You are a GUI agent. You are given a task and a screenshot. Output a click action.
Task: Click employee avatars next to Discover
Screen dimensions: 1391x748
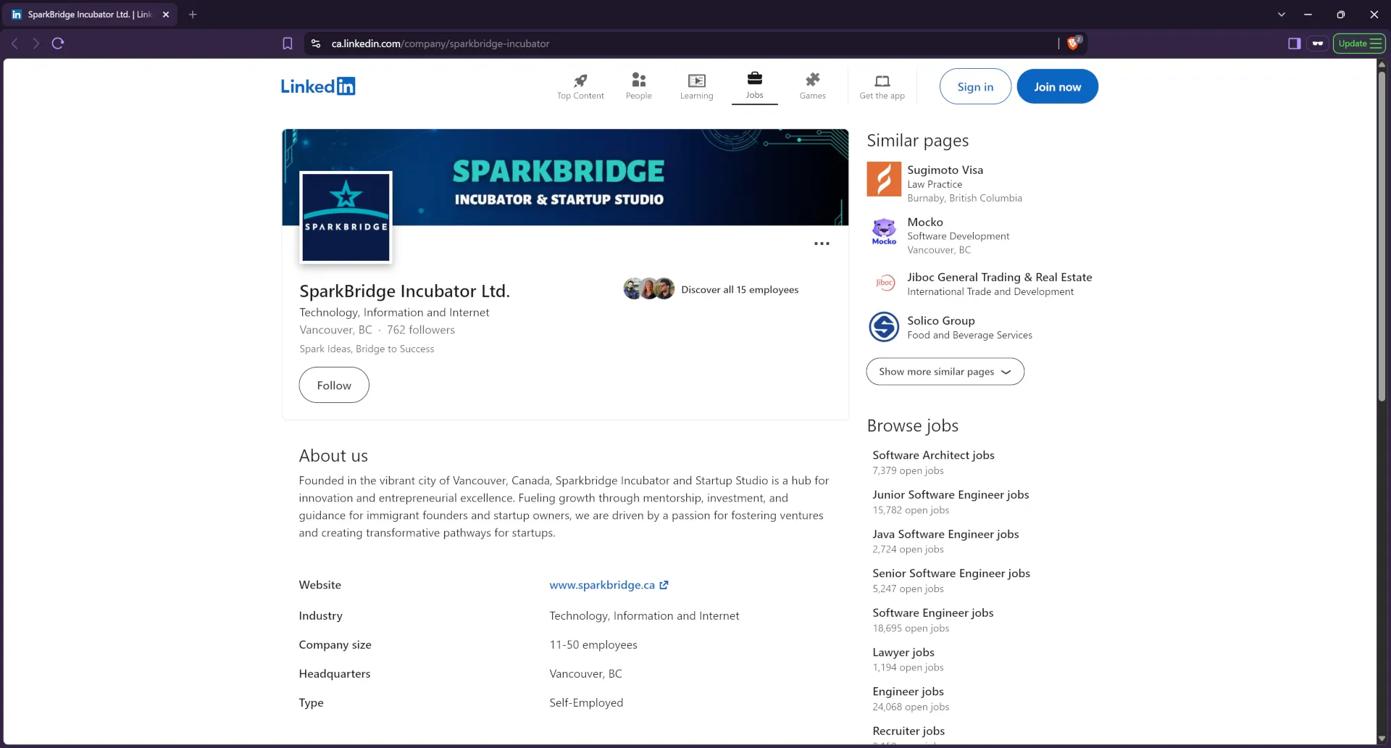648,288
